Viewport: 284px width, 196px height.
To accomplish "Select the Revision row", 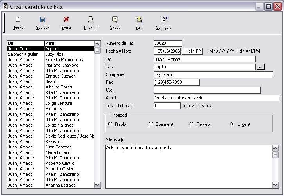I will 50,141.
